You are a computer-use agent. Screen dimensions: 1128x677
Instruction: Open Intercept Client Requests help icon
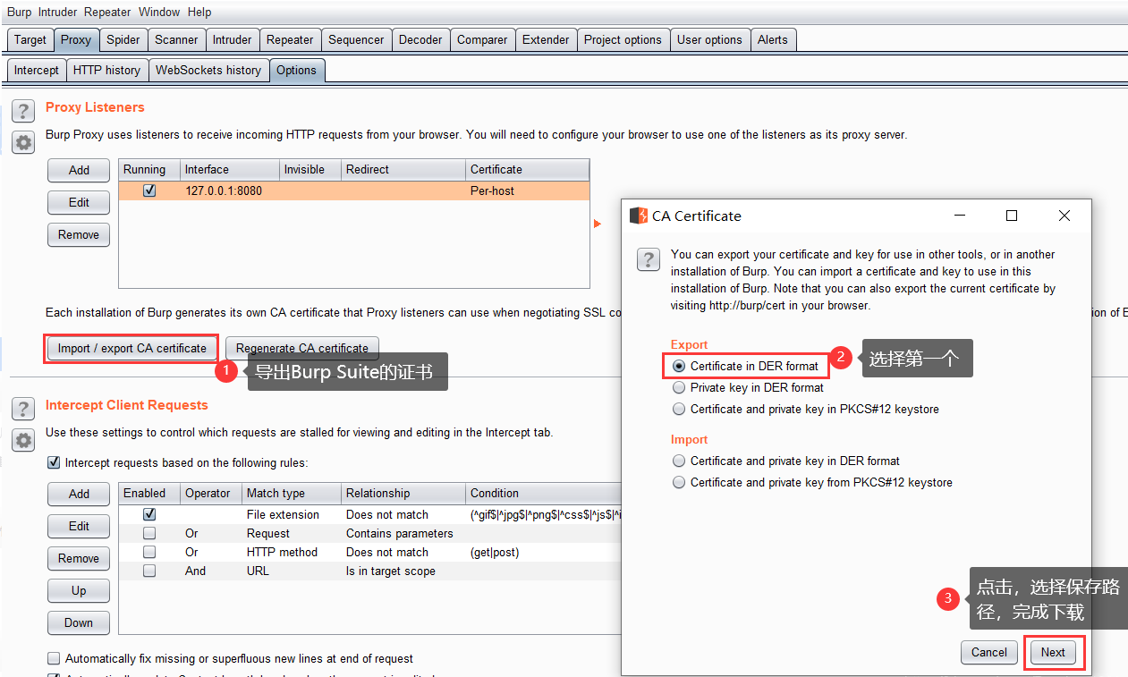point(23,410)
